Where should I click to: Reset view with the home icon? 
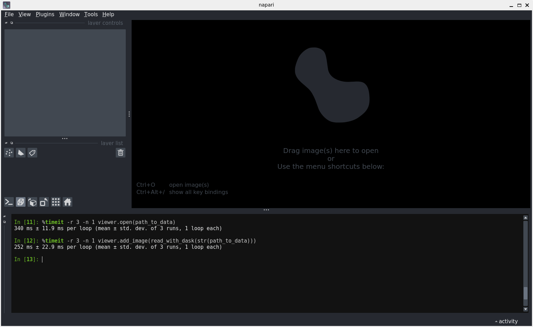(x=68, y=202)
